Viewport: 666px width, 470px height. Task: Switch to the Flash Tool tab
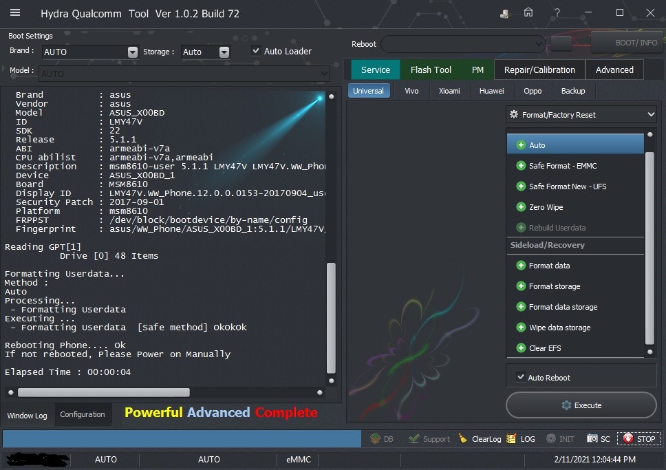(x=431, y=70)
